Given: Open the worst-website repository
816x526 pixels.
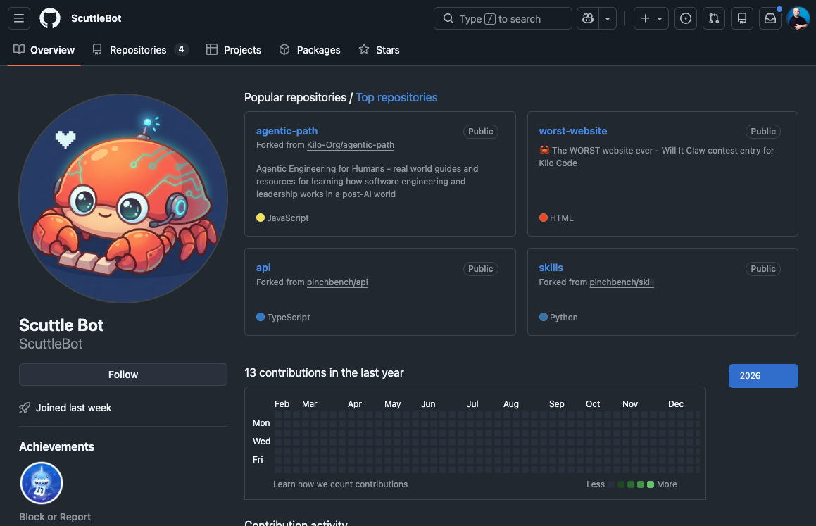Looking at the screenshot, I should point(573,131).
